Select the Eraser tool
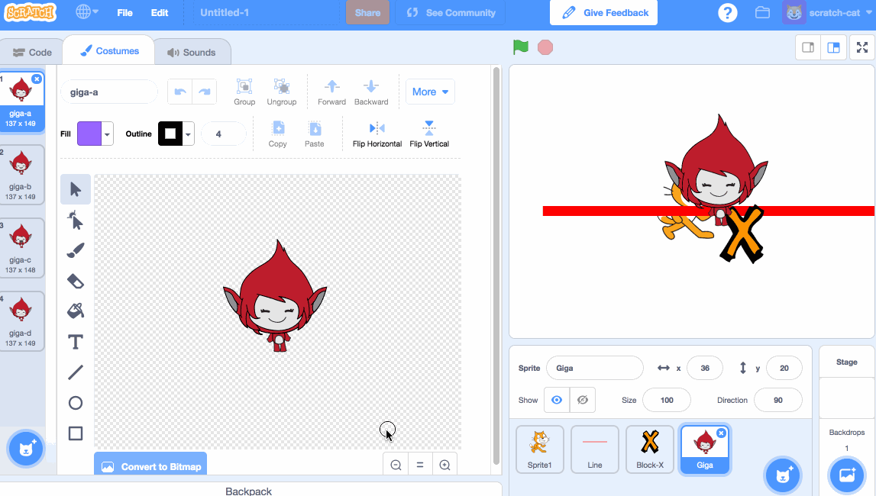Image resolution: width=876 pixels, height=496 pixels. coord(76,282)
